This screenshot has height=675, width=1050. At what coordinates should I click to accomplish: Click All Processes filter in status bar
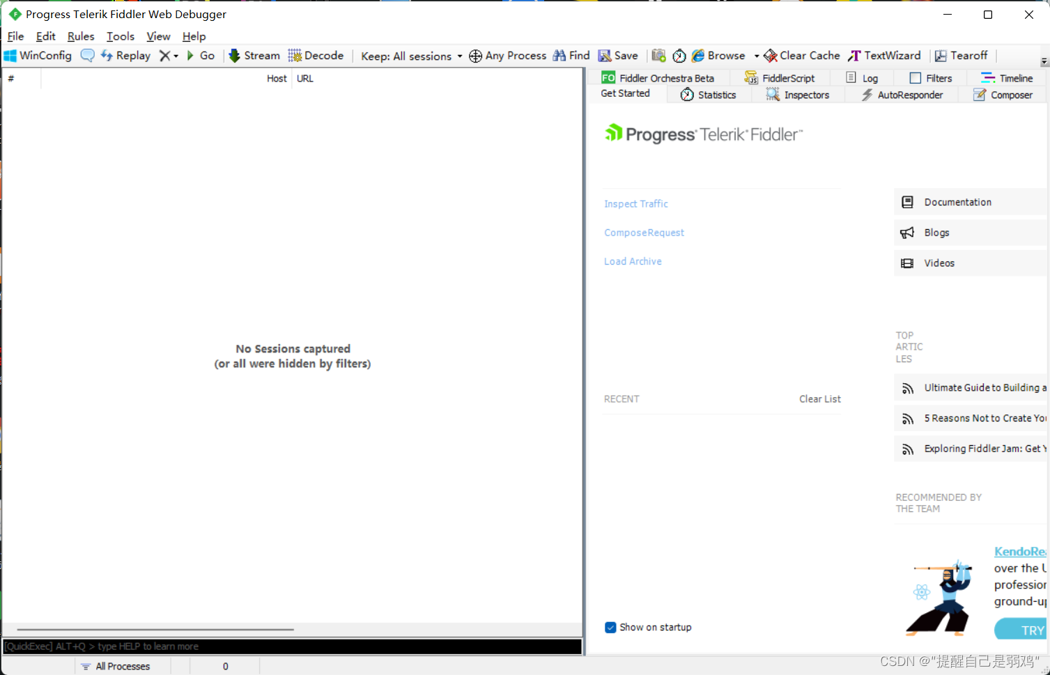(x=123, y=667)
